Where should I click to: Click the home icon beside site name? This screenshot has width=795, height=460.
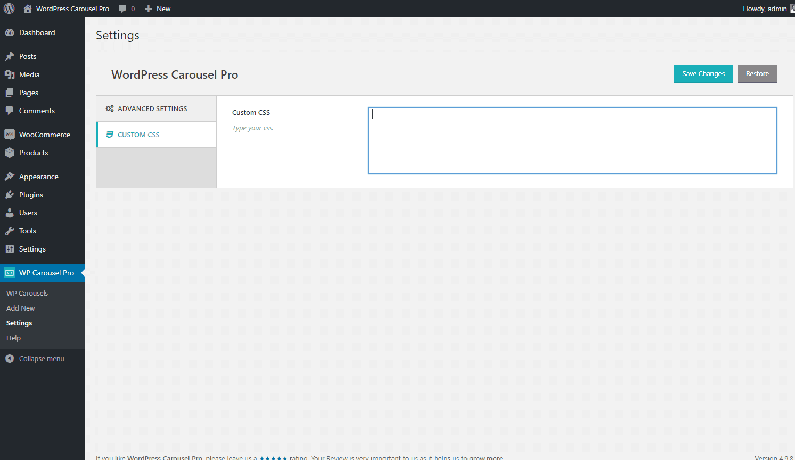(x=28, y=9)
